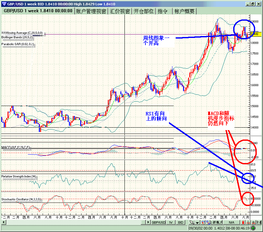Click the linked boxes chart icon

[208, 223]
